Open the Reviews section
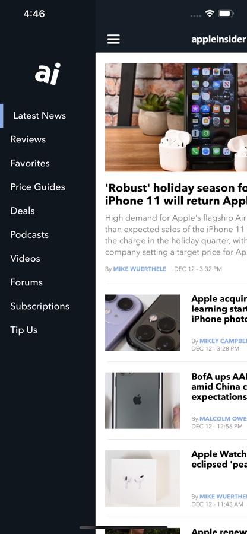The width and height of the screenshot is (247, 534). tap(28, 139)
